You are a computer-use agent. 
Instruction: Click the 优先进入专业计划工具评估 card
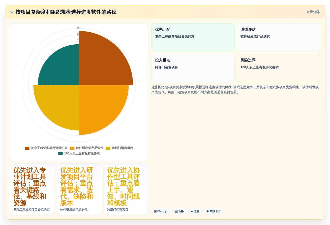[32, 189]
